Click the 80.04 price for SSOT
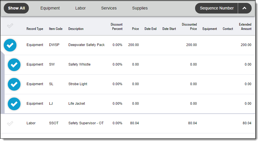Image resolution: width=260 pixels, height=143 pixels. pyautogui.click(x=134, y=123)
